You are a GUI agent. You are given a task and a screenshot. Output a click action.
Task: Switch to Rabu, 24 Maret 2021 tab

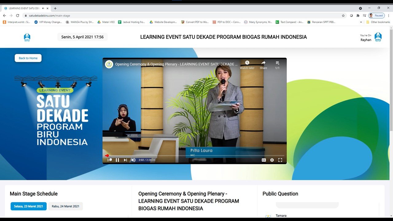tap(65, 206)
